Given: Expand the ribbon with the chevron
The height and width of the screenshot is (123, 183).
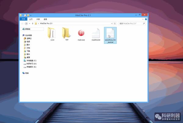Looking at the screenshot, I should 143,19.
